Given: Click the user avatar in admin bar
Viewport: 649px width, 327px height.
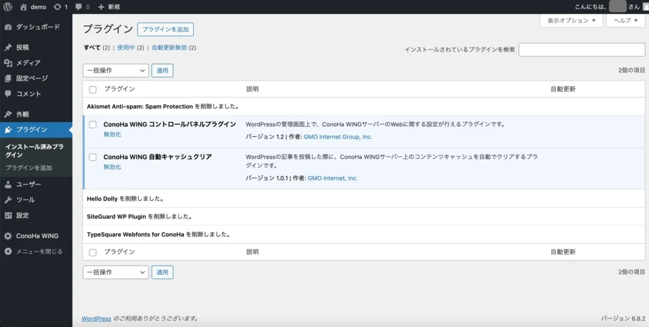Looking at the screenshot, I should pyautogui.click(x=646, y=7).
